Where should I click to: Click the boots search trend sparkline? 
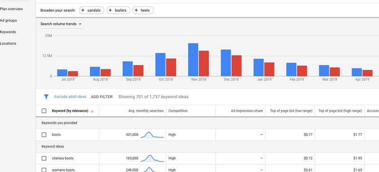tap(152, 135)
